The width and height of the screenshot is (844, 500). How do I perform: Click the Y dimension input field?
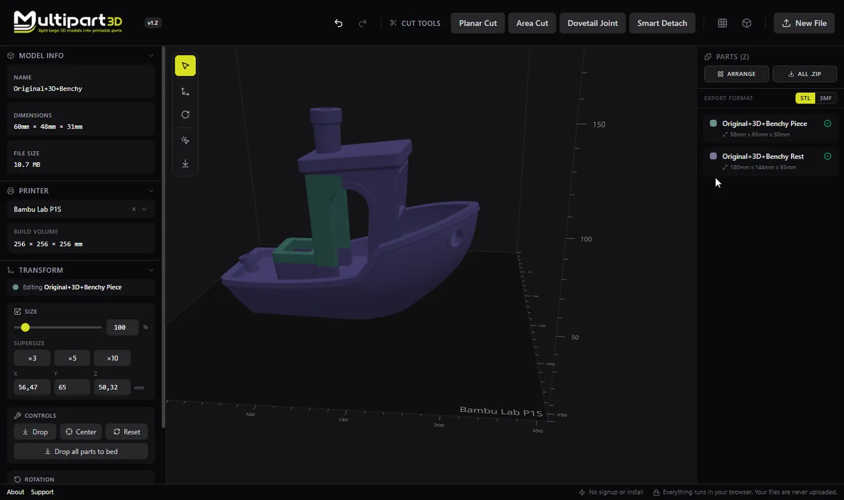(x=72, y=387)
